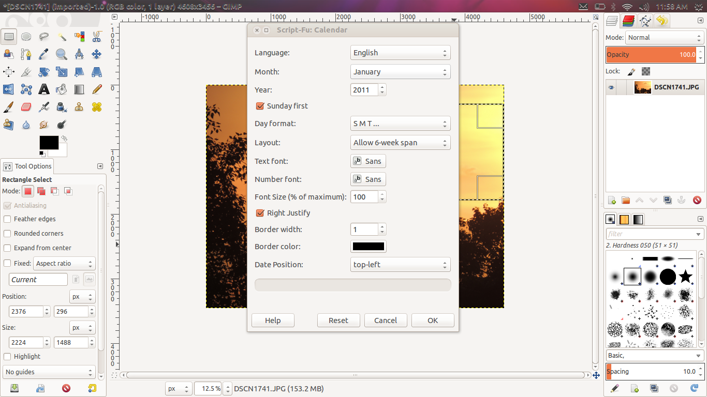Viewport: 707px width, 397px height.
Task: Select the Text tool
Action: [44, 89]
